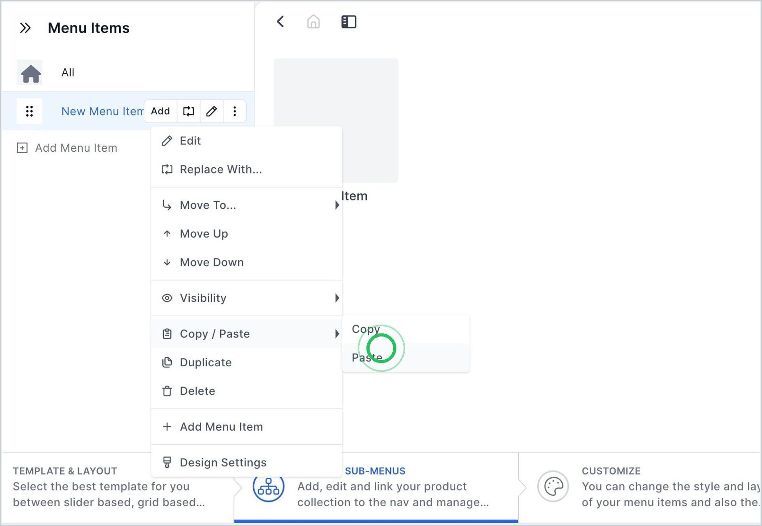Open the Sub-Menus step tab
Screen dimensions: 762x526
coord(376,487)
